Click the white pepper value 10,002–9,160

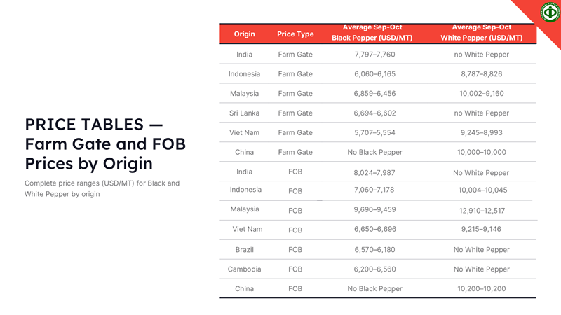(481, 93)
